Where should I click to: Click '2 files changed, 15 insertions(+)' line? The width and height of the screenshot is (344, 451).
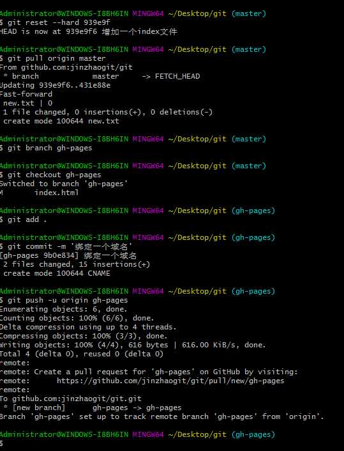(77, 264)
